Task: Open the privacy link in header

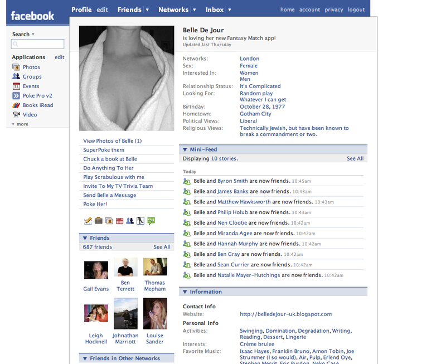Action: 334,9
